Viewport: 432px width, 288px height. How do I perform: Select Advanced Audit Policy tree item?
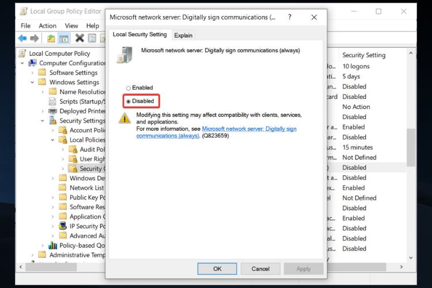point(87,236)
